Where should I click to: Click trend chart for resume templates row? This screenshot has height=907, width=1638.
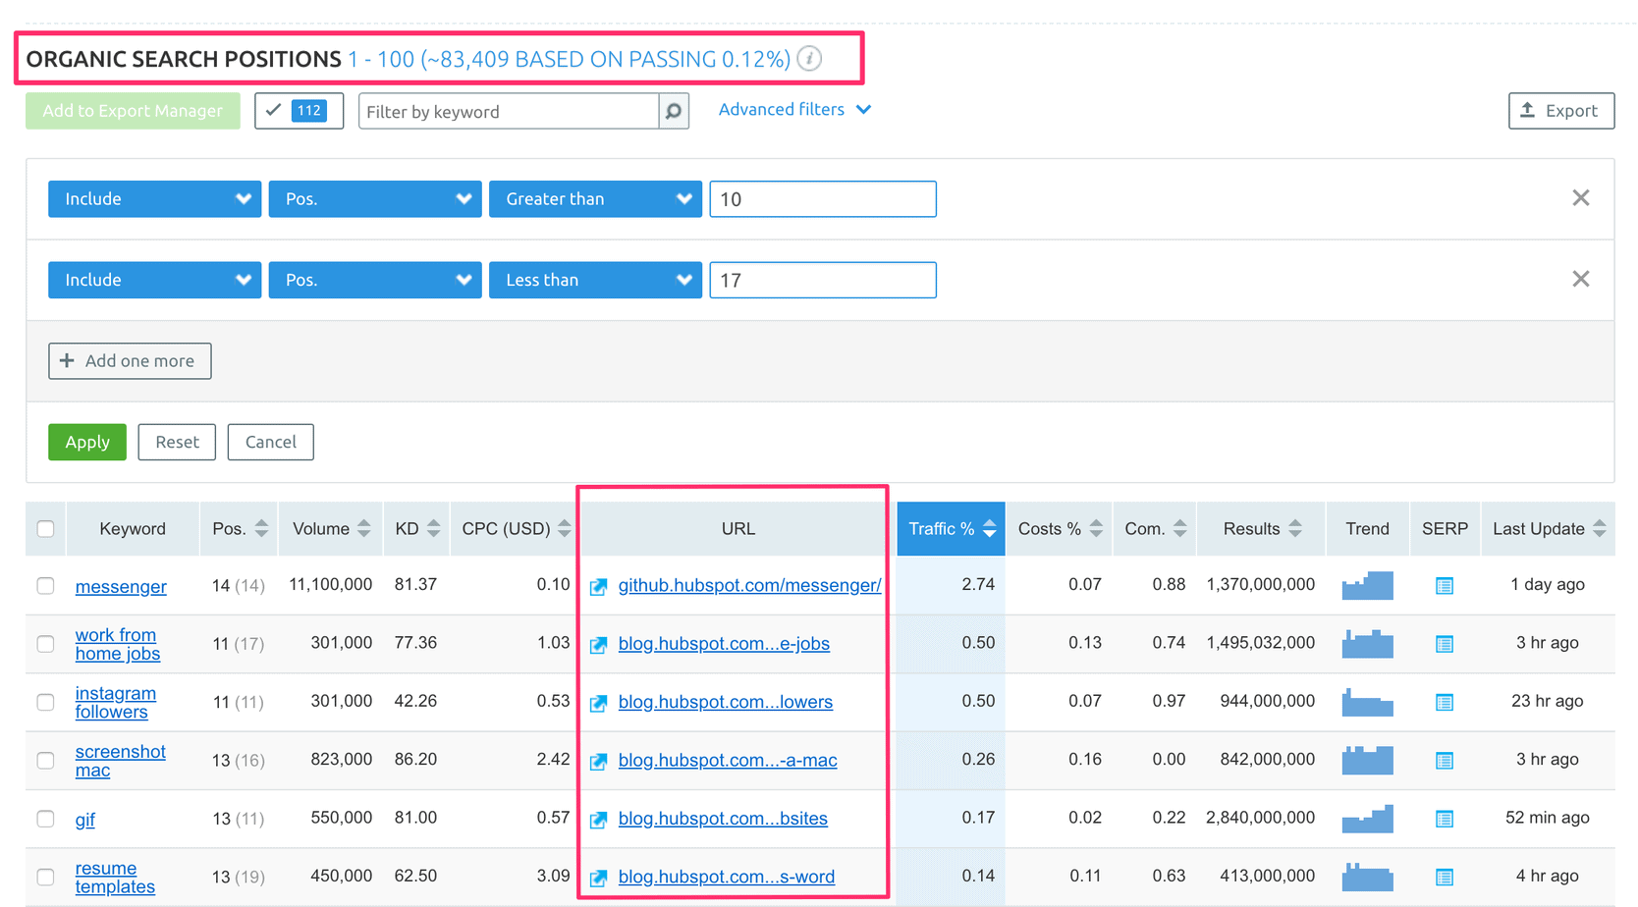point(1368,877)
